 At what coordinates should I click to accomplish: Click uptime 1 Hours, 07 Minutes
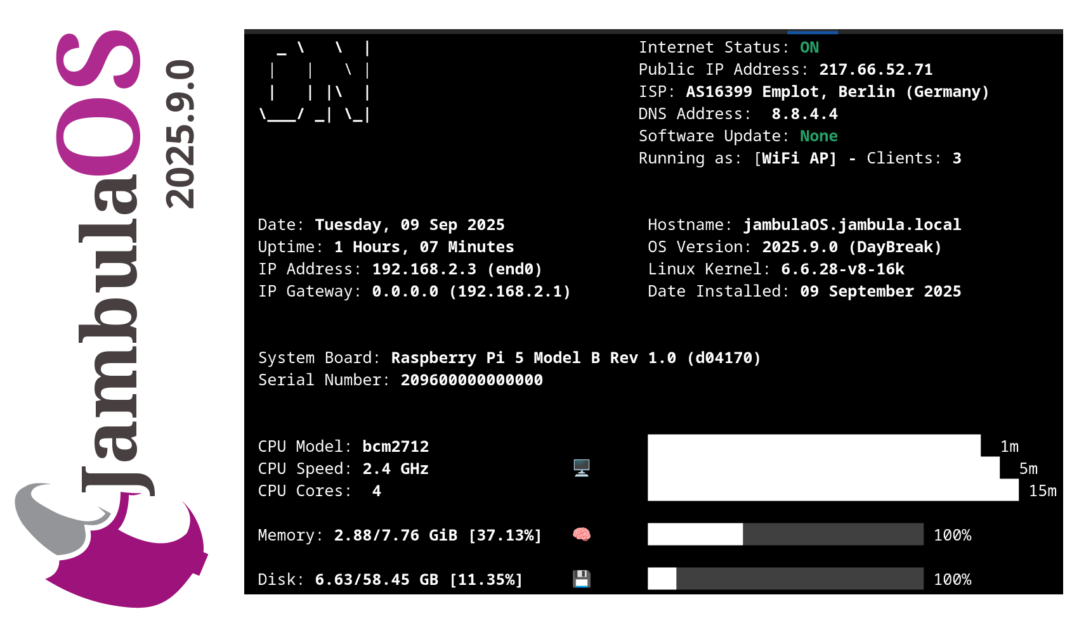pos(424,247)
